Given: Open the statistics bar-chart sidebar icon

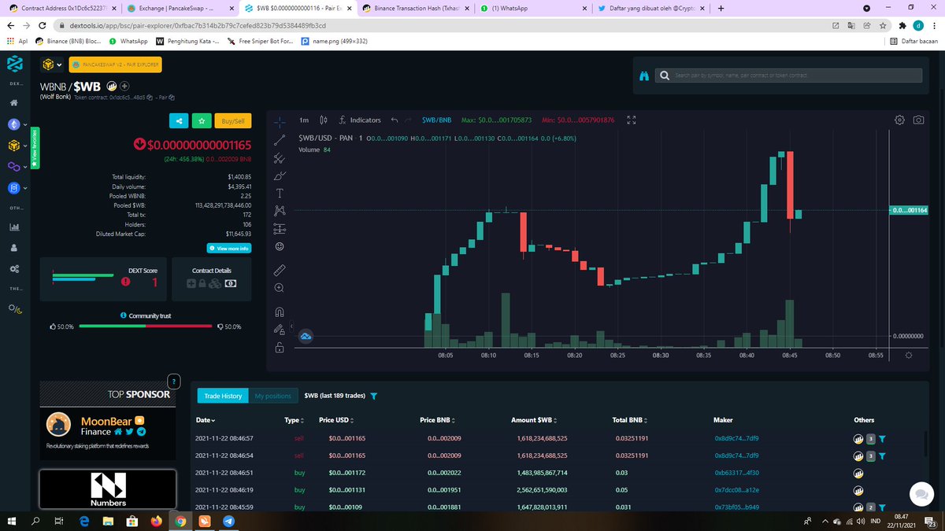Looking at the screenshot, I should (13, 227).
